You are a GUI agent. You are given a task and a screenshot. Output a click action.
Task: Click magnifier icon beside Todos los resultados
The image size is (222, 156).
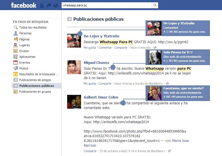[16, 27]
